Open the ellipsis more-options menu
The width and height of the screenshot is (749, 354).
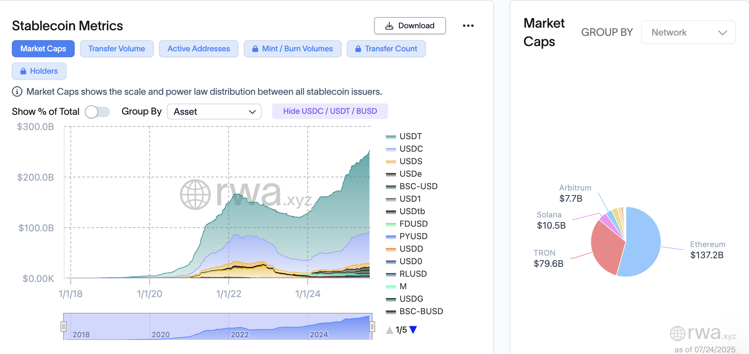click(469, 25)
